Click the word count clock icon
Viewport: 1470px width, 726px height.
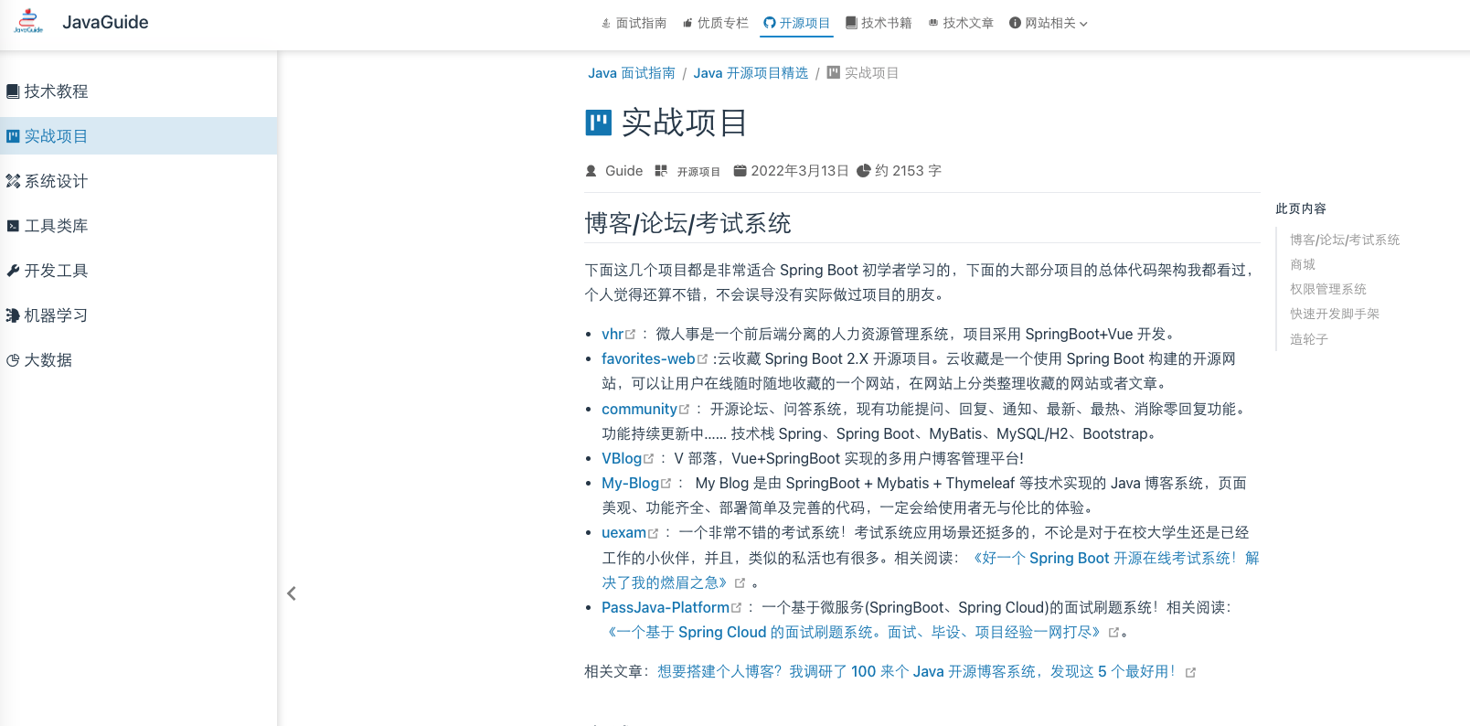[863, 171]
